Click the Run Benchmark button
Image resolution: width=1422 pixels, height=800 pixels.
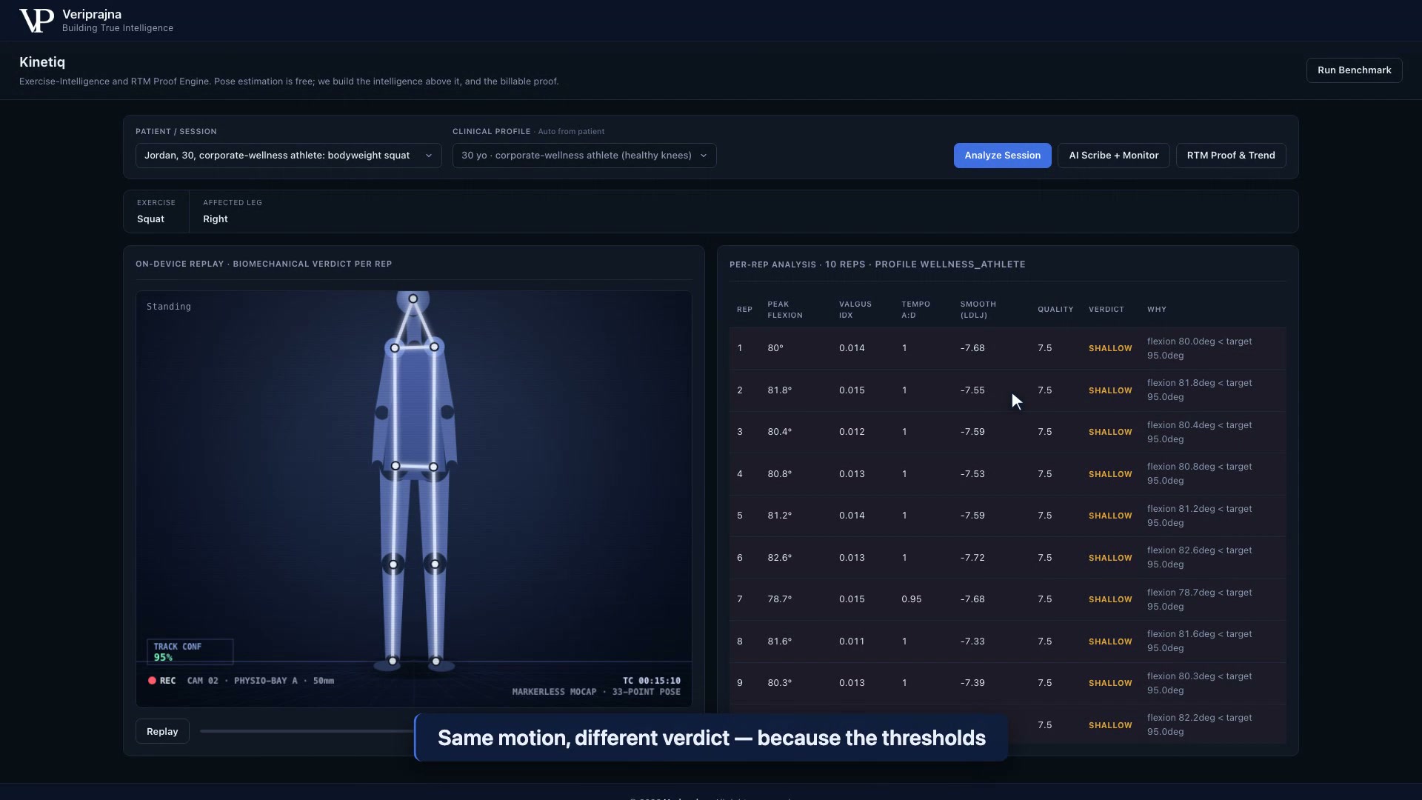(x=1354, y=70)
